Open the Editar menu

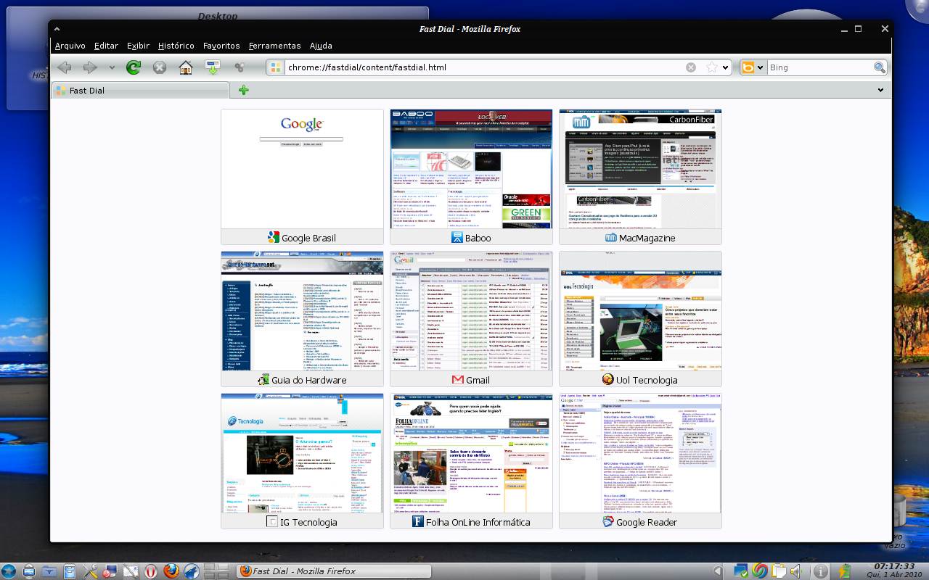(x=106, y=46)
